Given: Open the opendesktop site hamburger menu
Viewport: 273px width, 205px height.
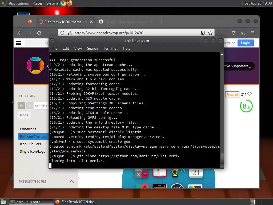Looking at the screenshot, I should 18,43.
